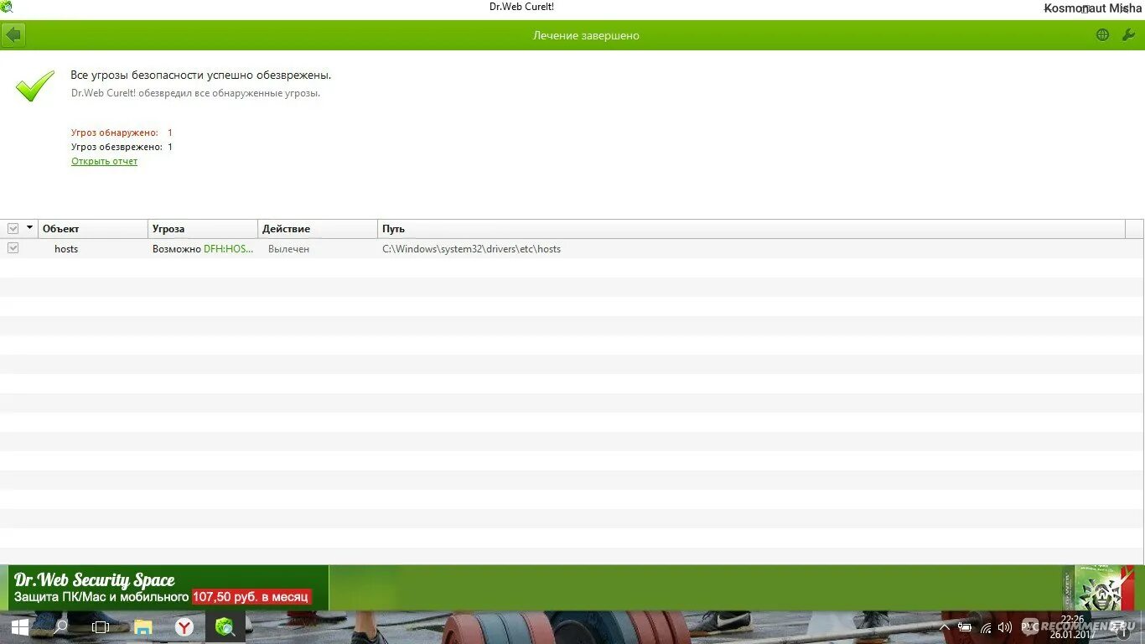Select the "Вылечен" action cell
Image resolution: width=1145 pixels, height=644 pixels.
click(x=288, y=249)
